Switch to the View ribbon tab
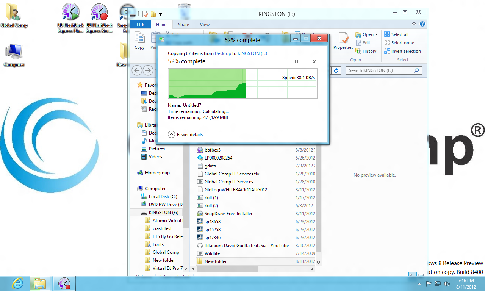Viewport: 485px width, 291px height. tap(205, 25)
